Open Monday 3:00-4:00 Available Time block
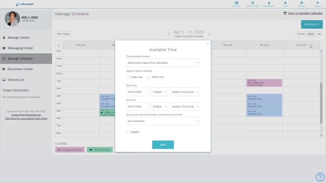 (x=107, y=98)
